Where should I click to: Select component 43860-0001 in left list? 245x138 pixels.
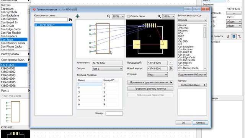click(8, 68)
